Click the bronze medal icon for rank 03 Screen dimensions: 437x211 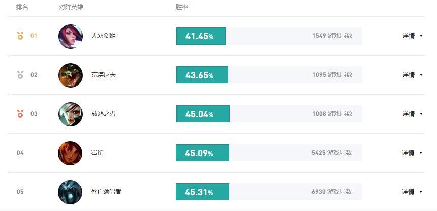tap(20, 113)
